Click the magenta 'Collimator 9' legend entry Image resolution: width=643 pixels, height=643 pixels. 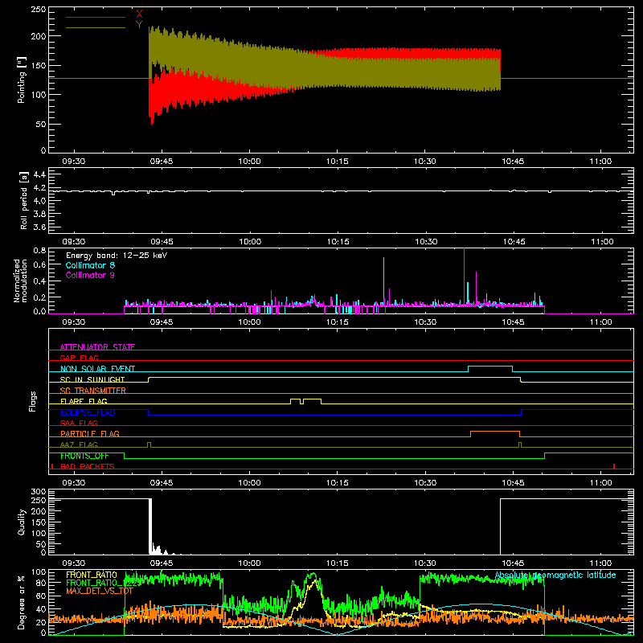90,275
